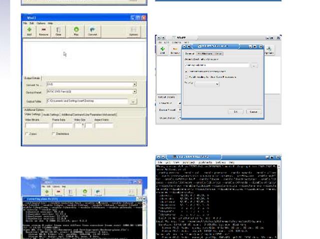
Task: Click Options icon in Windows XP WinFF toolbar
Action: pos(133,32)
